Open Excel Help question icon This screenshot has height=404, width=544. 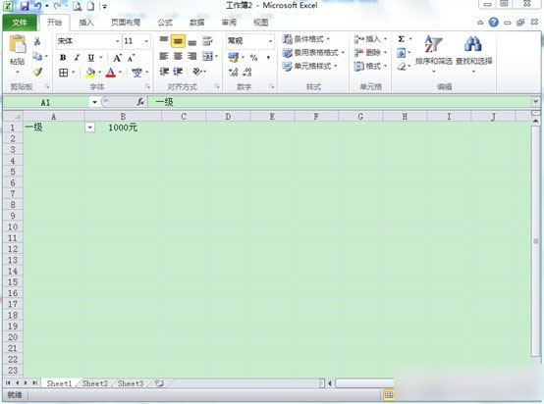(x=493, y=23)
